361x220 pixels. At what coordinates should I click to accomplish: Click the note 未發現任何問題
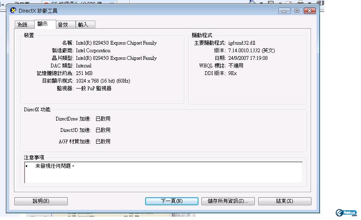pos(55,166)
